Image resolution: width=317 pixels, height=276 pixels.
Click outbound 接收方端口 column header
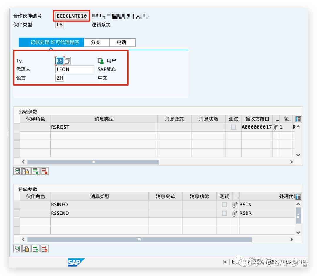[x=257, y=119]
